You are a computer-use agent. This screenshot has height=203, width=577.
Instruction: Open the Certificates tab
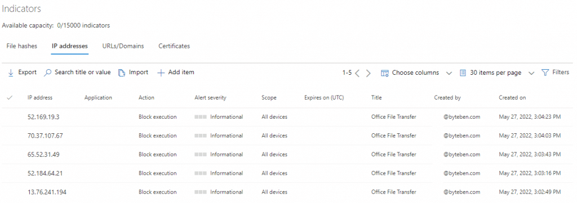pos(174,46)
